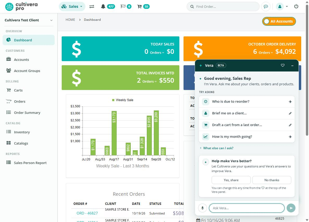Click the Cultivera Pro logo

[x=21, y=6]
